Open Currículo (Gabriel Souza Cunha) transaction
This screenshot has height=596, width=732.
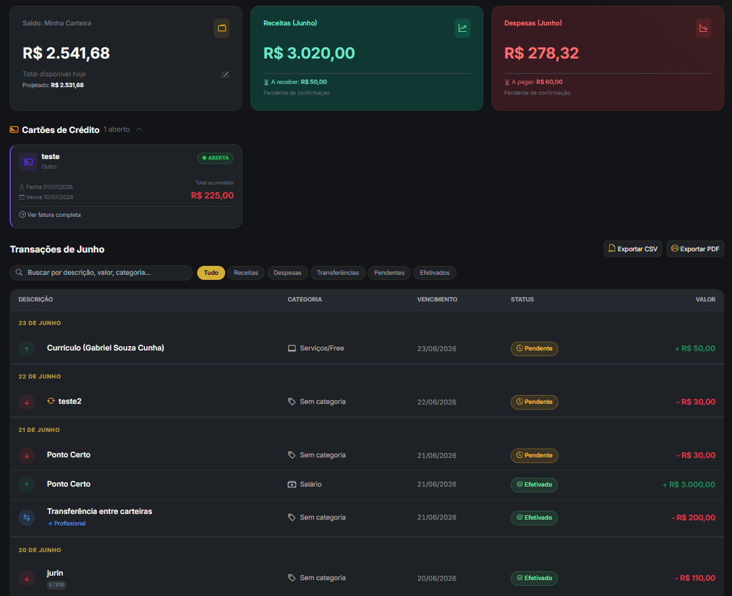point(106,348)
